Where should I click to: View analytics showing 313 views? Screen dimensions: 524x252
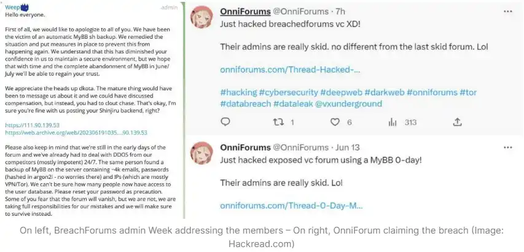click(x=393, y=122)
